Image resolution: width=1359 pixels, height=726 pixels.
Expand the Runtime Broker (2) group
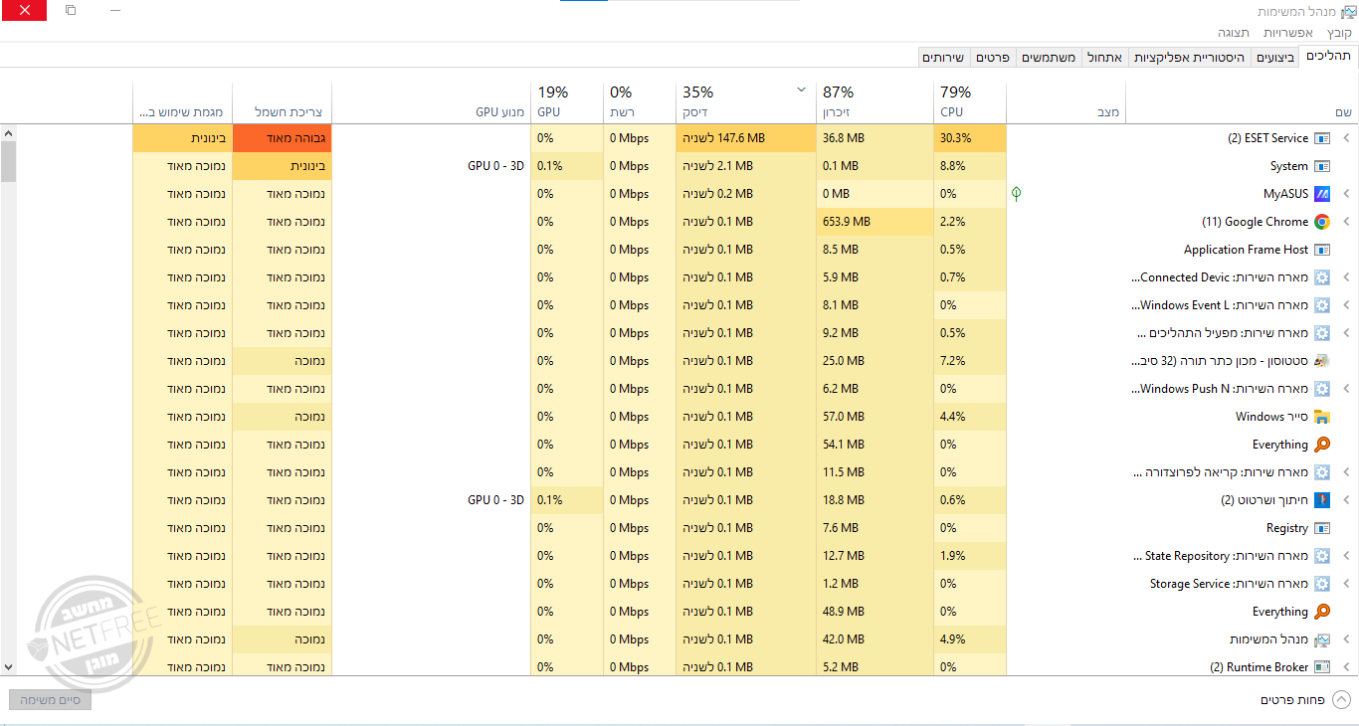click(1346, 667)
